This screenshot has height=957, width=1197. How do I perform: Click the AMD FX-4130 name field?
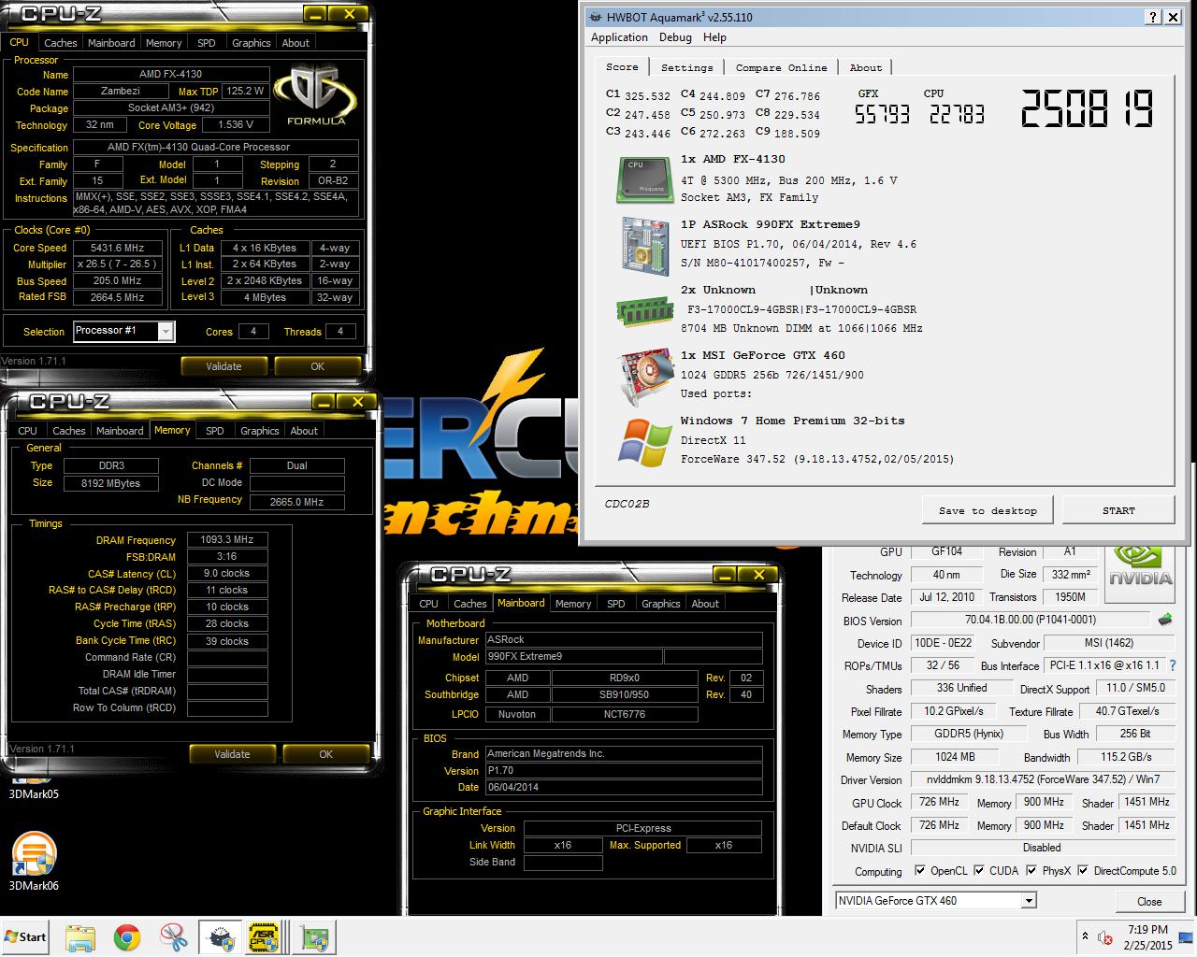(x=171, y=74)
